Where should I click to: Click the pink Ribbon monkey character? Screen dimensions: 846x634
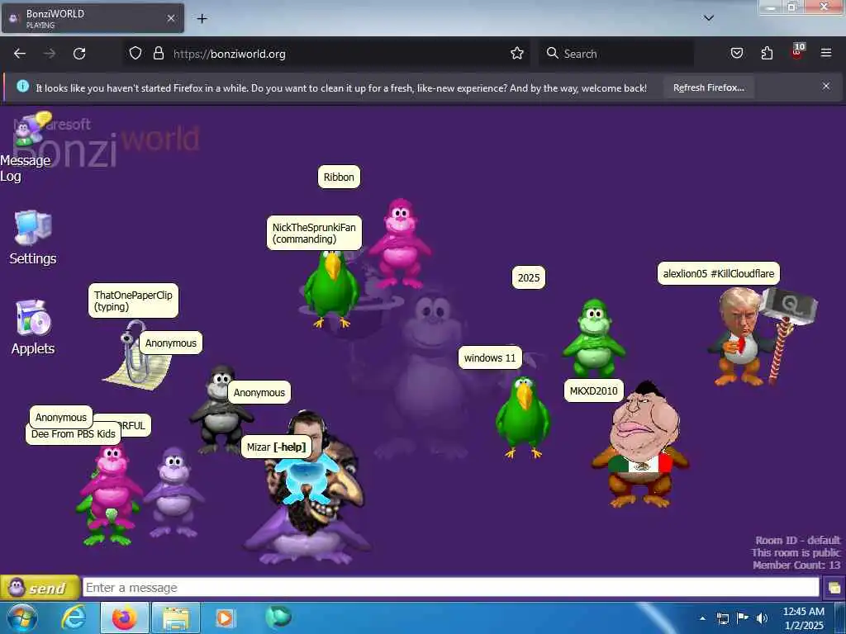400,244
